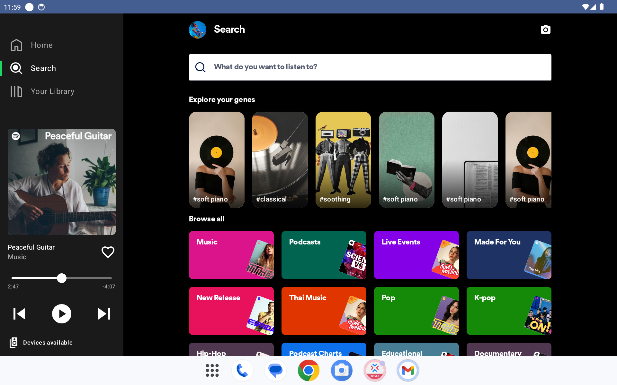Open the Peaceful Guitar album artwork

coord(62,182)
